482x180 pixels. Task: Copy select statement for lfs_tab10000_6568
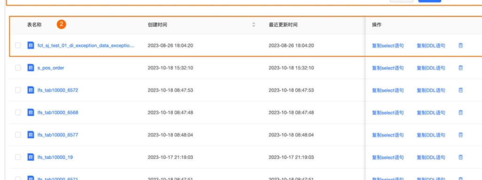coord(388,112)
